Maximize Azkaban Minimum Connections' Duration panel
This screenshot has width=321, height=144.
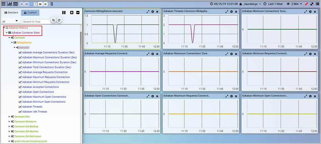coord(306,12)
